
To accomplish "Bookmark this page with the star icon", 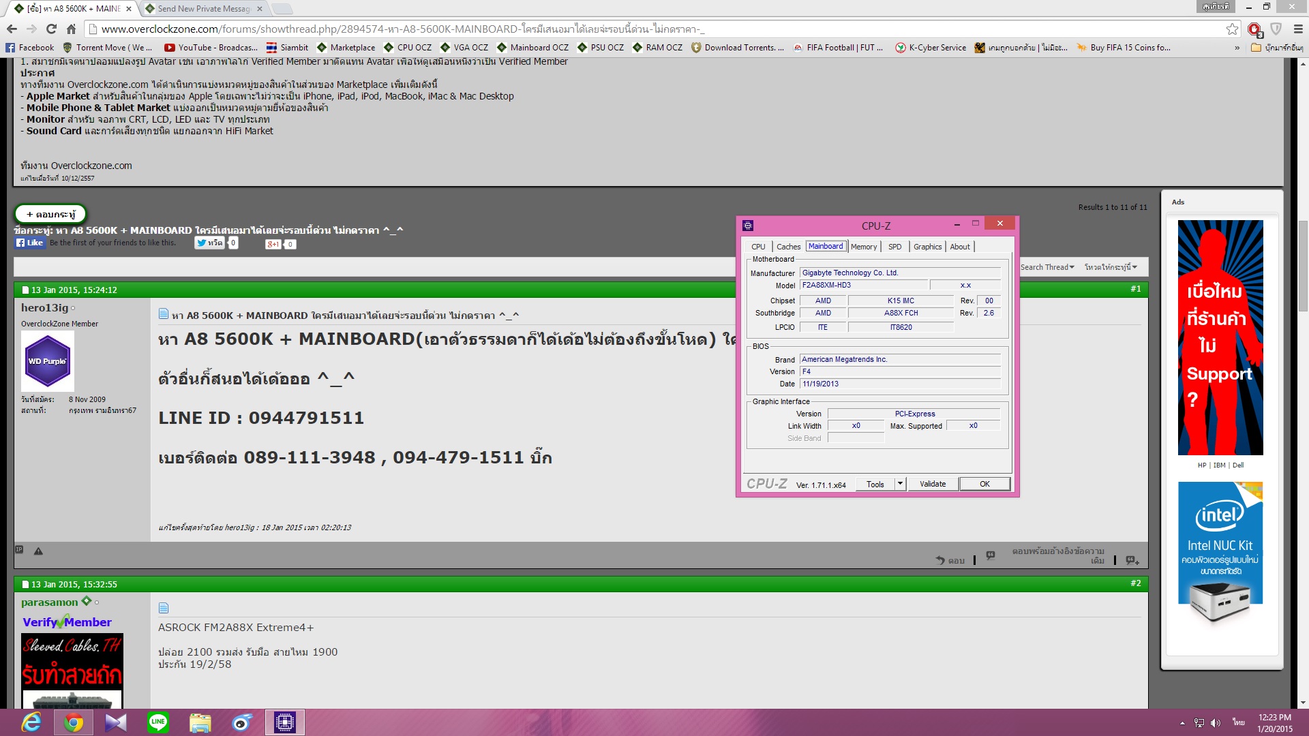I will point(1232,29).
